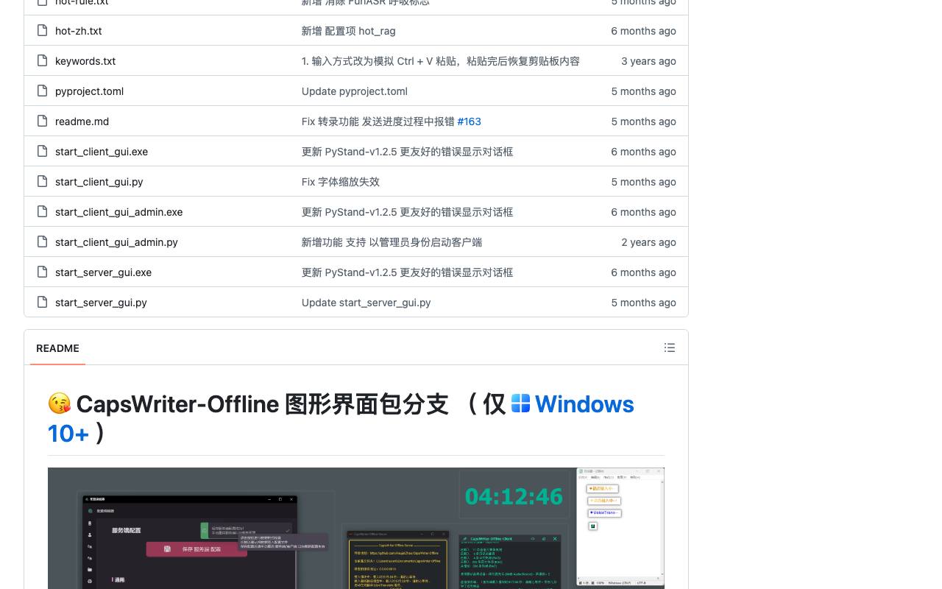The image size is (942, 589).
Task: Open the README screenshot preview image
Action: [x=356, y=528]
